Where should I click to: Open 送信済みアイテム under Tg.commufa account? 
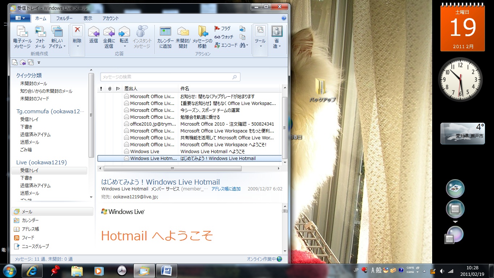35,134
